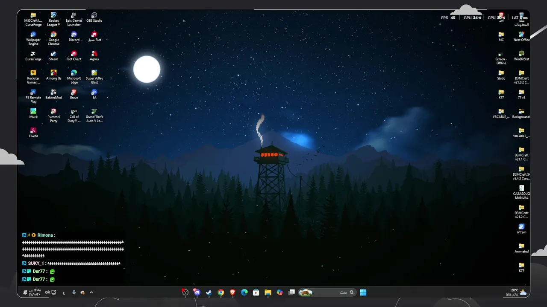Select the 77 v2 folder
Screen dimensions: 547x307
pos(521,94)
